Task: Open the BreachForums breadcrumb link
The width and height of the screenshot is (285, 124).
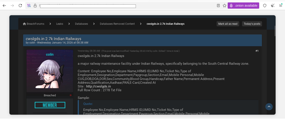Action: [x=35, y=24]
